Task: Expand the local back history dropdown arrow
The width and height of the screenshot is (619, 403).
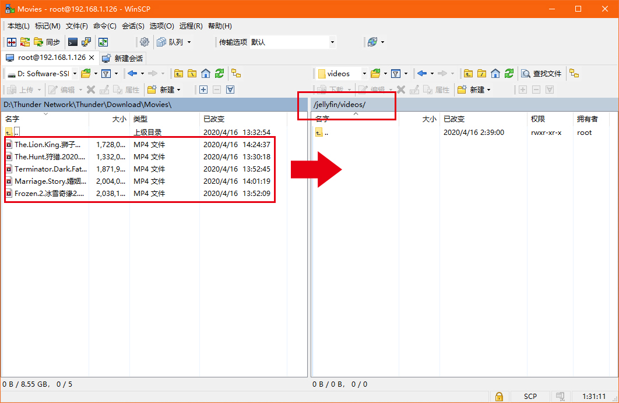Action: pyautogui.click(x=143, y=74)
